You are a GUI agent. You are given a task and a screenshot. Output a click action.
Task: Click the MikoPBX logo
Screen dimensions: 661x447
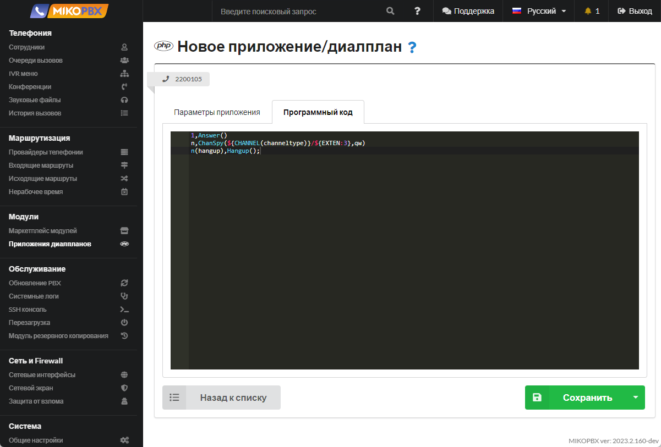click(x=70, y=11)
